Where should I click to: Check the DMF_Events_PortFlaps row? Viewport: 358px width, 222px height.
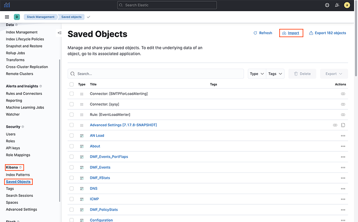pyautogui.click(x=72, y=157)
